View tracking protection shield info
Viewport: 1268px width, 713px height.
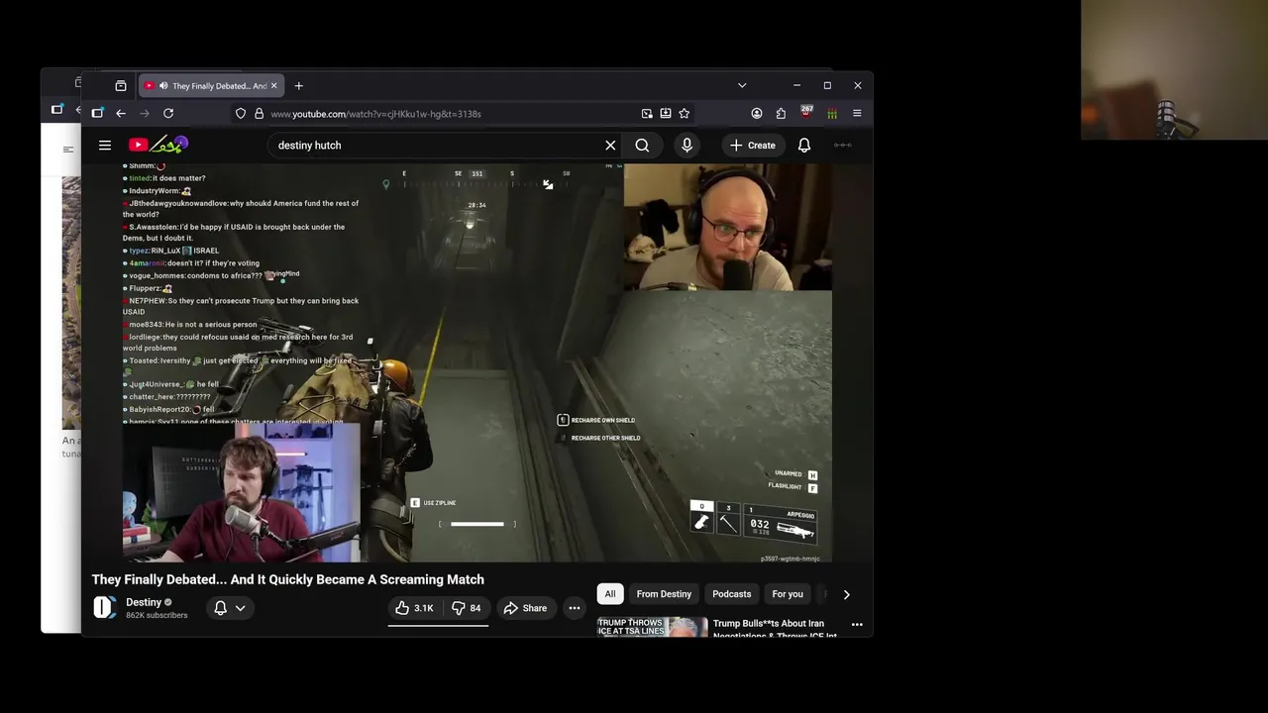(x=241, y=114)
